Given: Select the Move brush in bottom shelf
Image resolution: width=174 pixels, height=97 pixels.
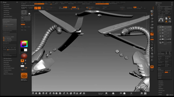Looking at the screenshot, I should (50, 93).
